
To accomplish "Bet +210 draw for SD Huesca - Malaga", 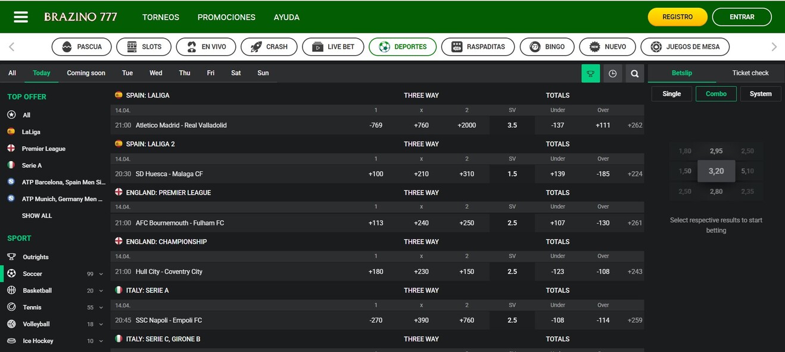I will [421, 174].
